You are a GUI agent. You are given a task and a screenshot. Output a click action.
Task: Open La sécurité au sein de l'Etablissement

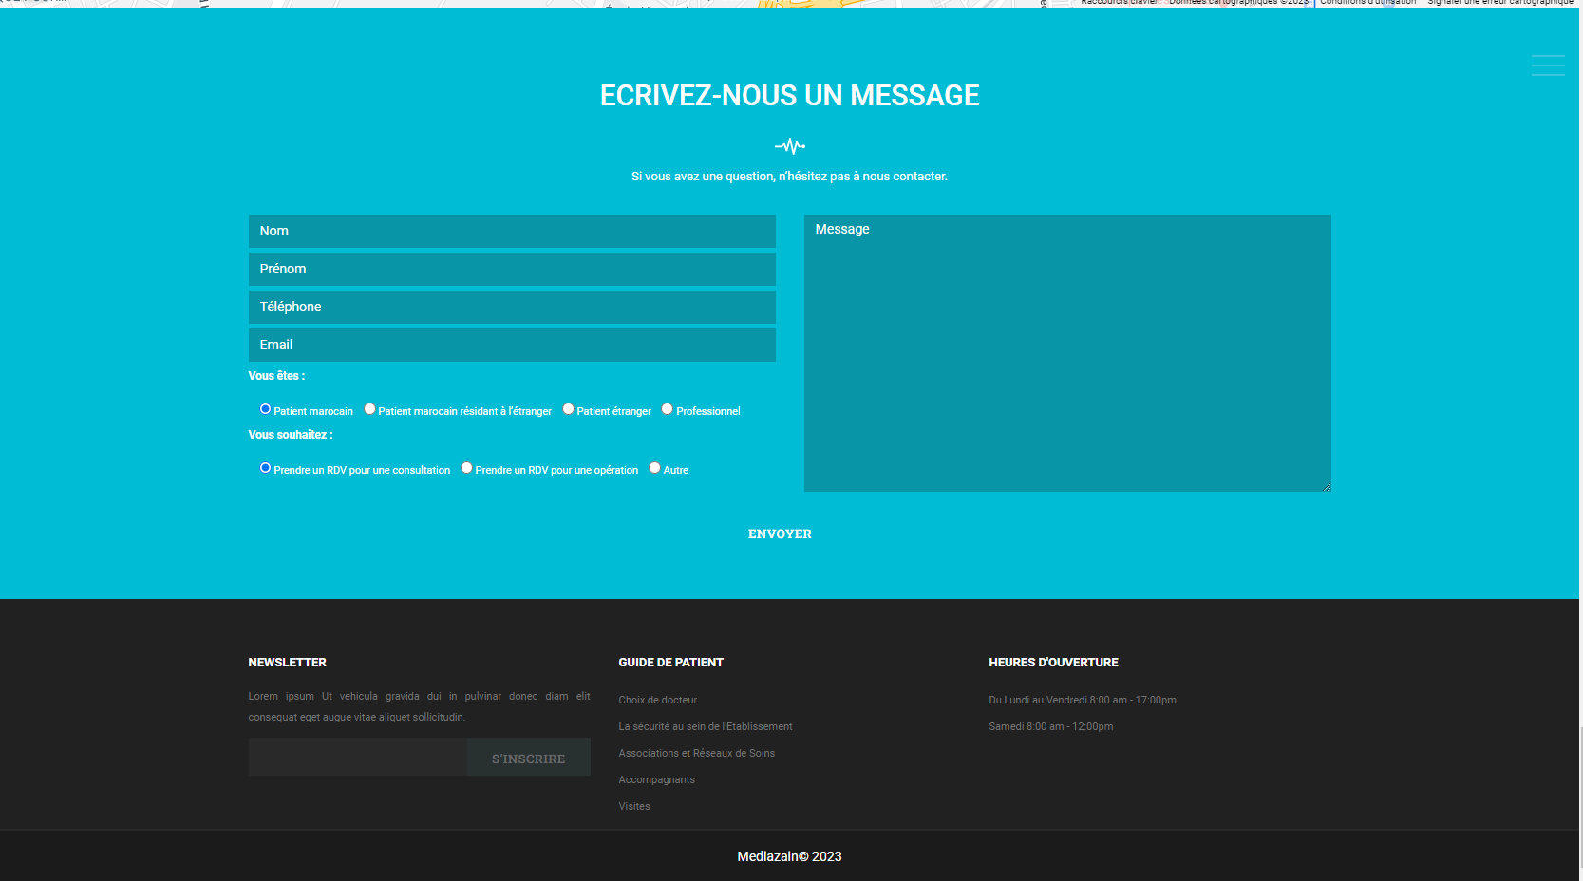[x=705, y=726]
